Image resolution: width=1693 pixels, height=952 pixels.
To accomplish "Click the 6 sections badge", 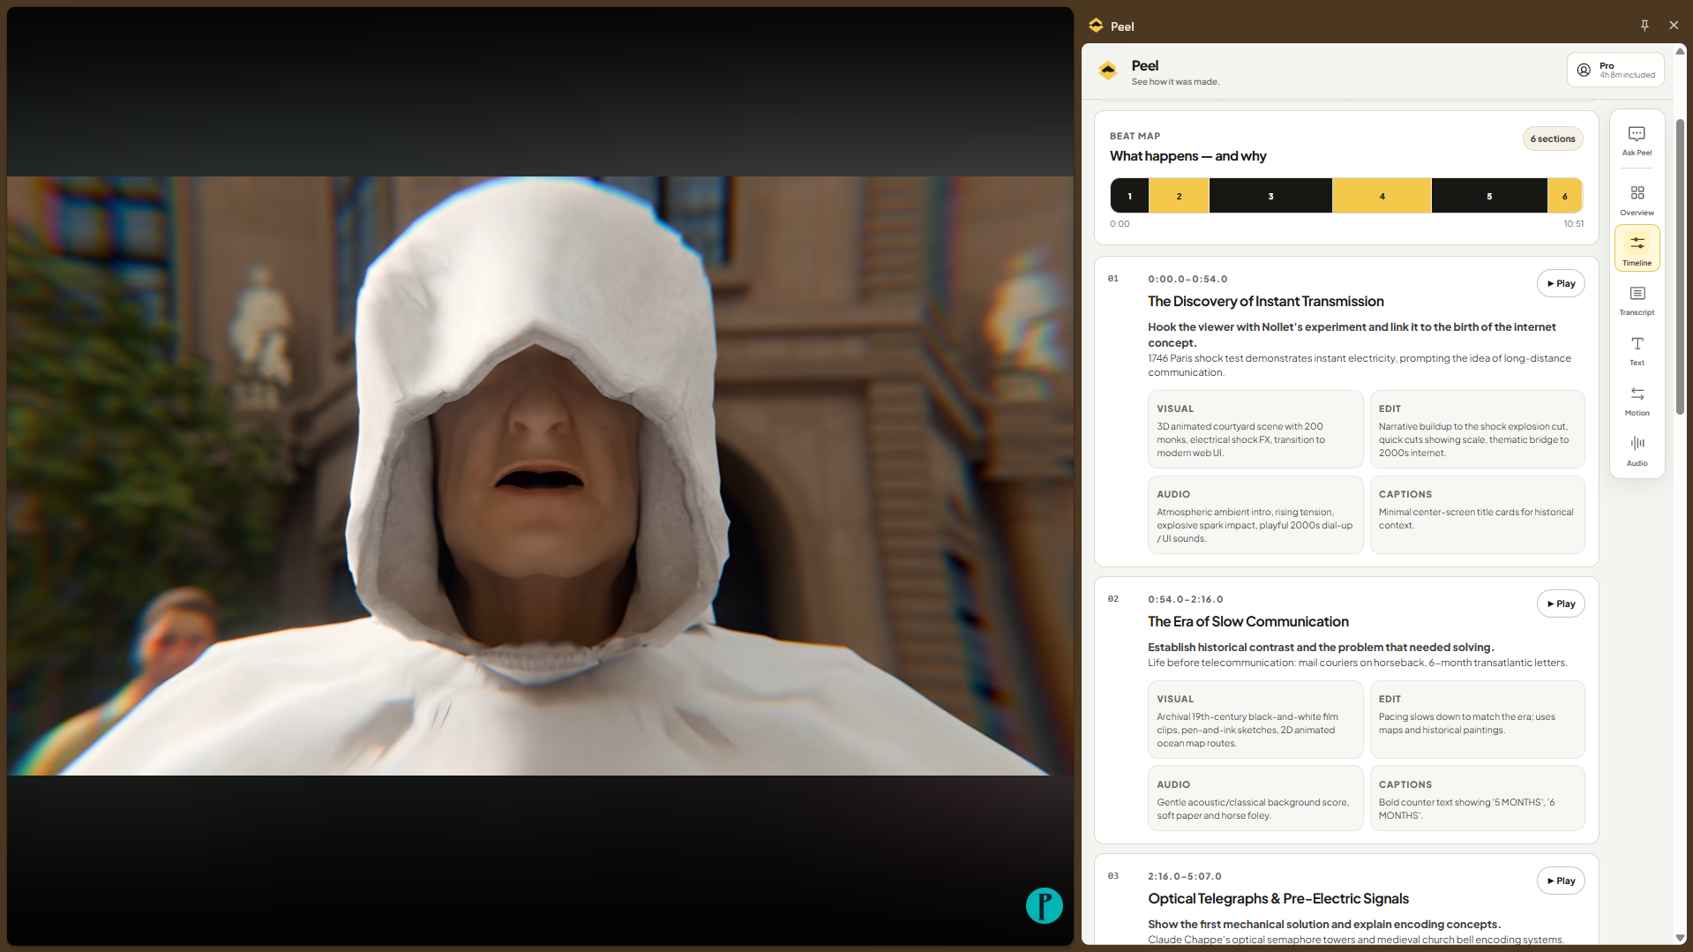I will (1553, 139).
